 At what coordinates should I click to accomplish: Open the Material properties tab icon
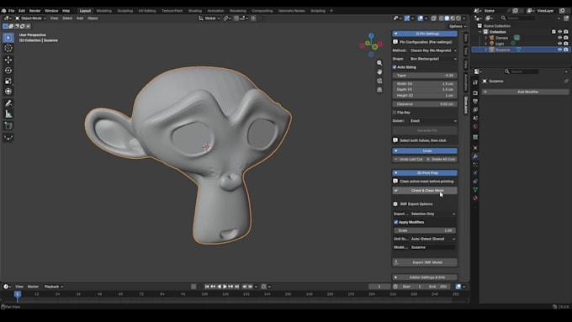[x=475, y=198]
